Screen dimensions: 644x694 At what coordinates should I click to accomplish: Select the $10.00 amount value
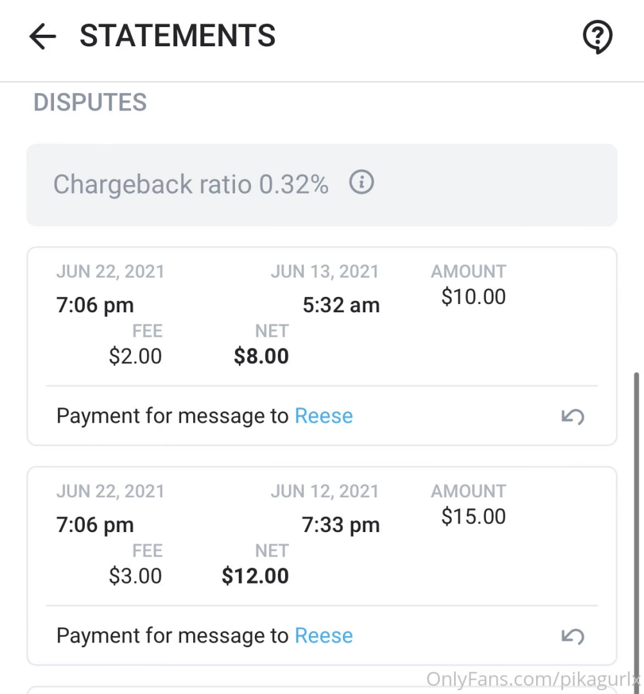tap(473, 297)
